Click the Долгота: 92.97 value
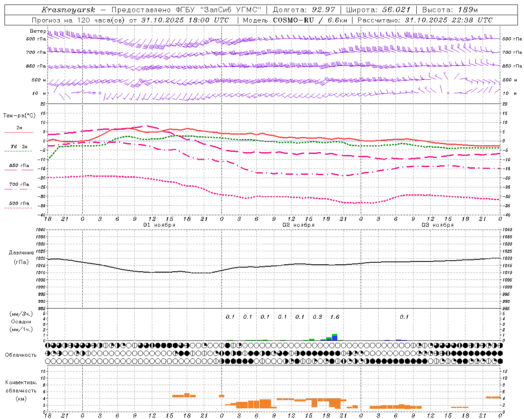The image size is (524, 419). tap(304, 10)
